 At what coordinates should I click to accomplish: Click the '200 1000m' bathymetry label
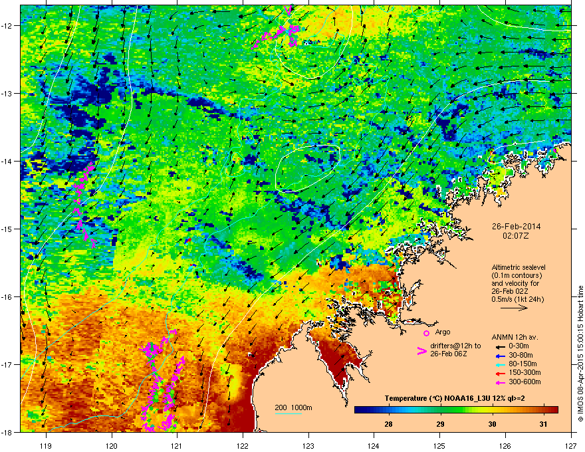click(294, 407)
